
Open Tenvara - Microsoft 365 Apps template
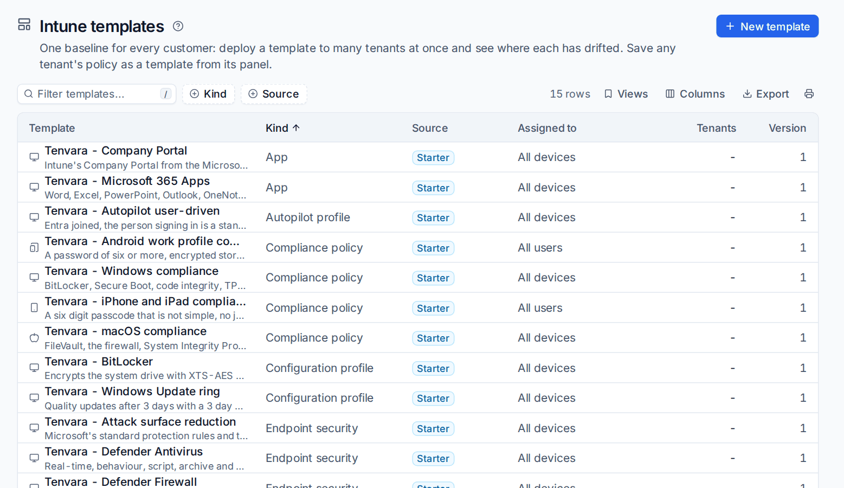click(x=127, y=181)
